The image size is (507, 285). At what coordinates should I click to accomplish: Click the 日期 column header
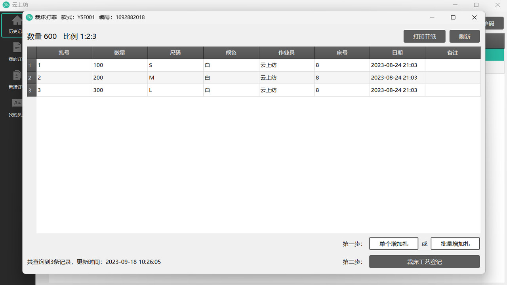[397, 53]
